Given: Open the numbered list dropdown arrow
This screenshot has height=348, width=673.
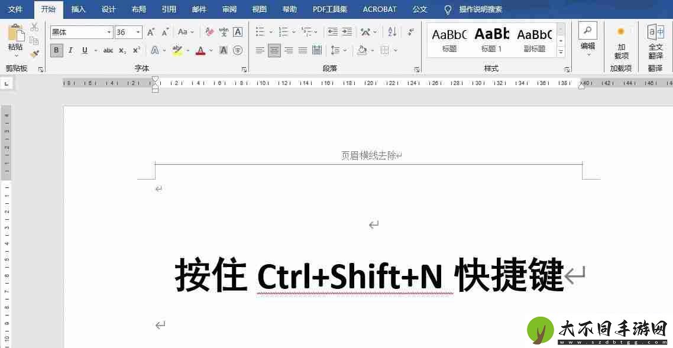Looking at the screenshot, I should point(294,32).
